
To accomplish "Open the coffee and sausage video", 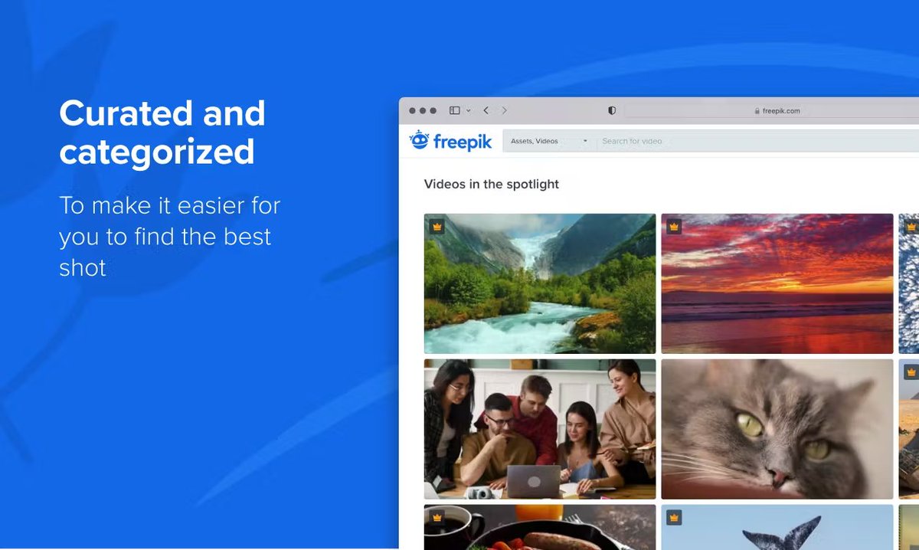I will (540, 527).
